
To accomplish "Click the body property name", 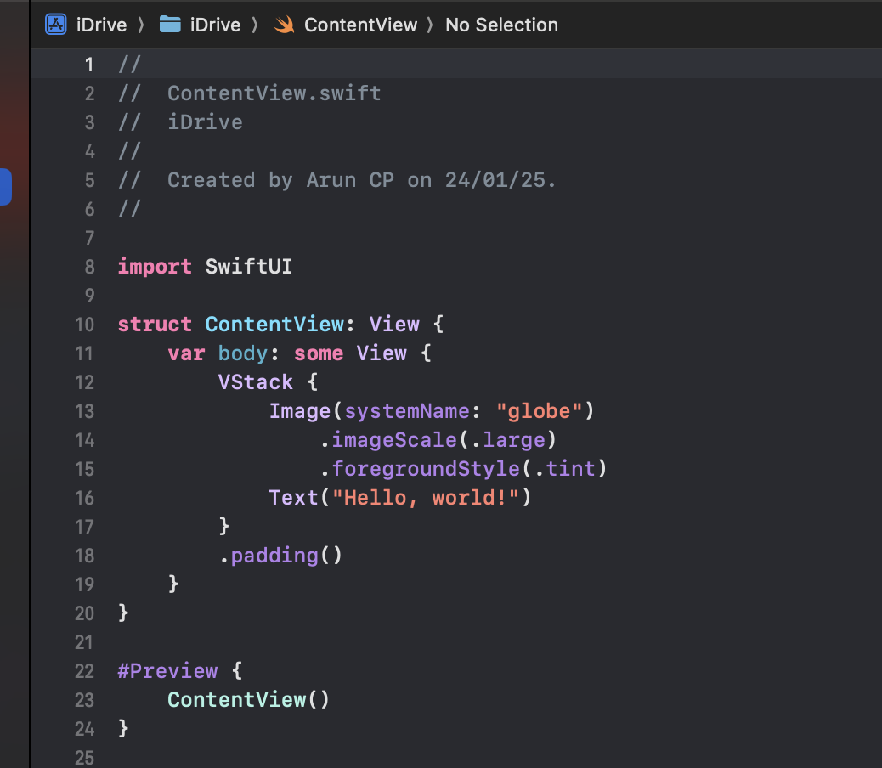I will 243,353.
